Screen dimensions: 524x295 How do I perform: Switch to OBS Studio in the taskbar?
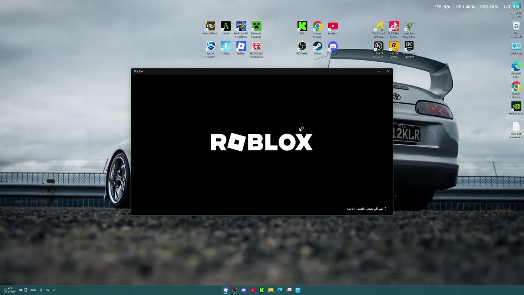[235, 290]
